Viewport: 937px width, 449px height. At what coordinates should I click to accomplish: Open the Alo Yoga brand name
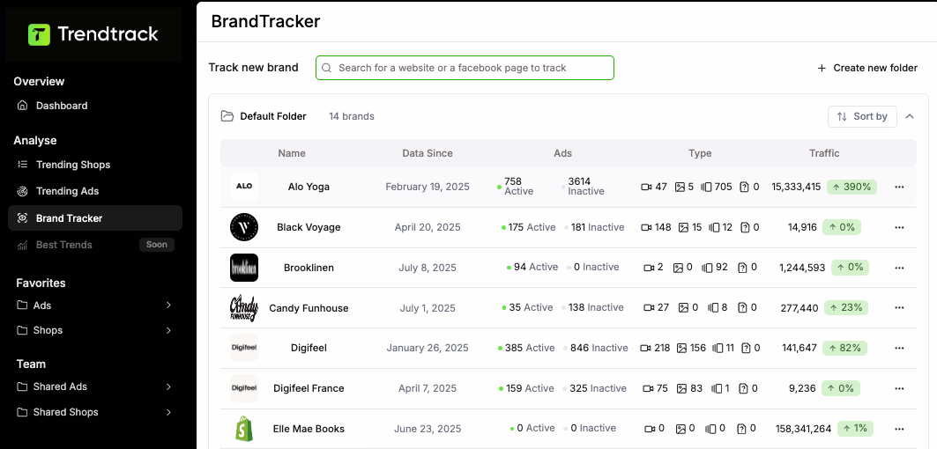(x=309, y=187)
